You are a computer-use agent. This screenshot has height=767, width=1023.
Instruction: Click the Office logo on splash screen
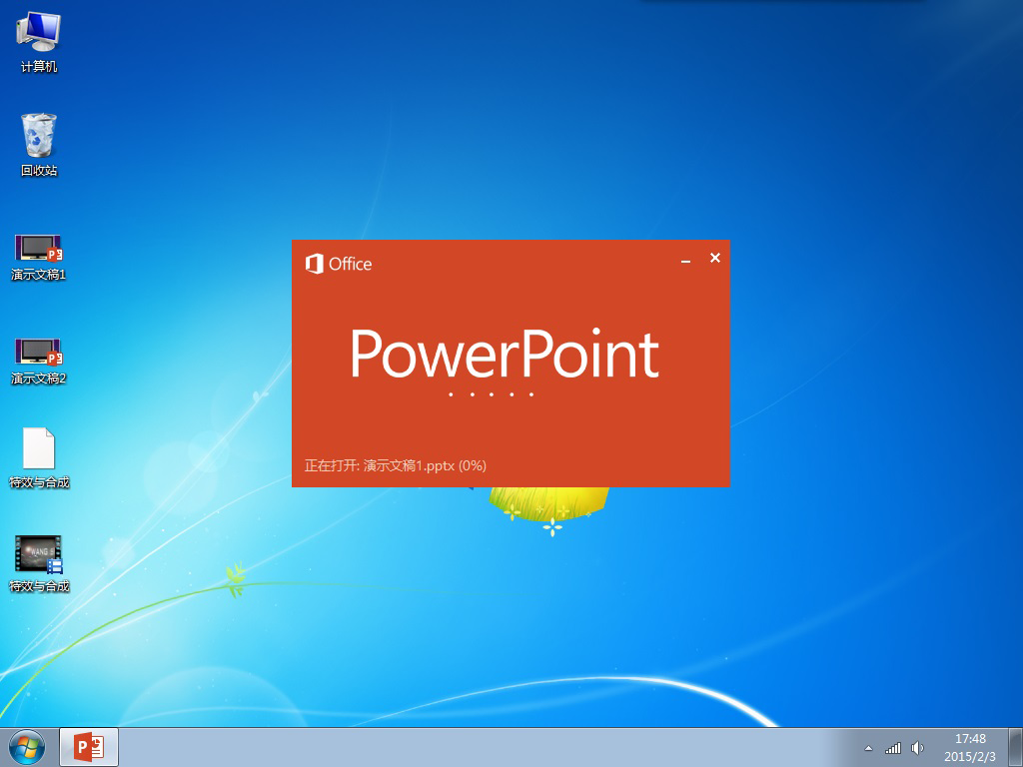point(339,264)
